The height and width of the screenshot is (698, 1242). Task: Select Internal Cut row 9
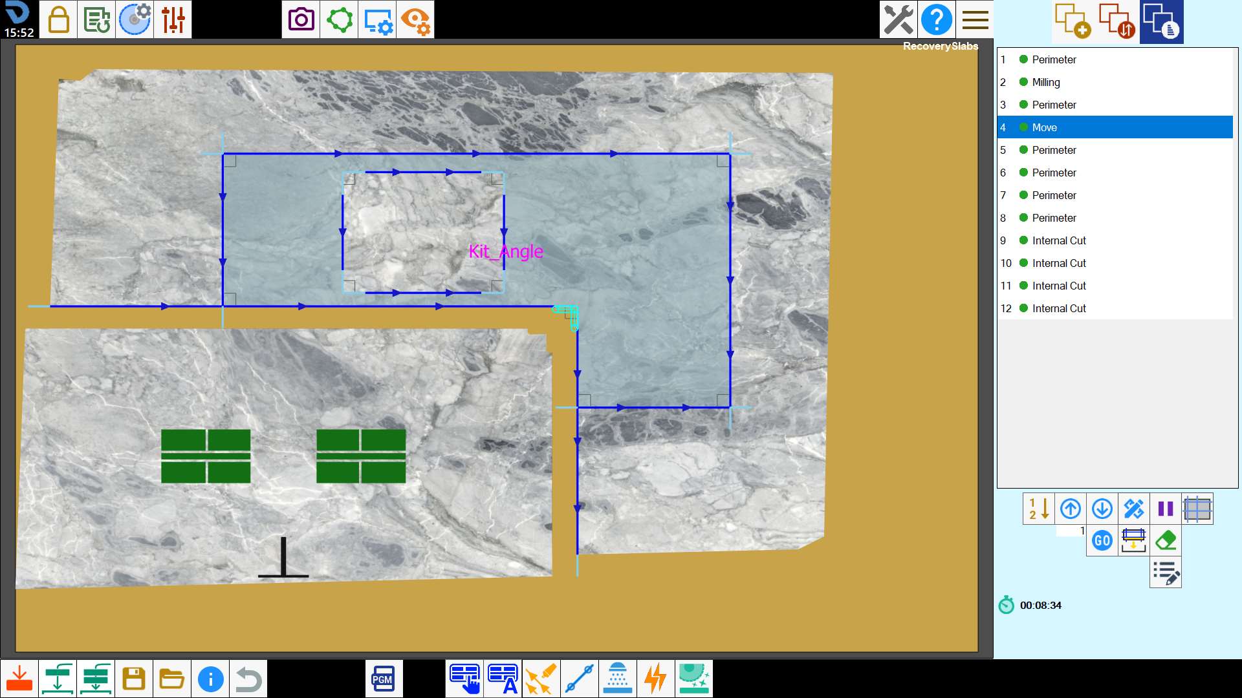1115,240
